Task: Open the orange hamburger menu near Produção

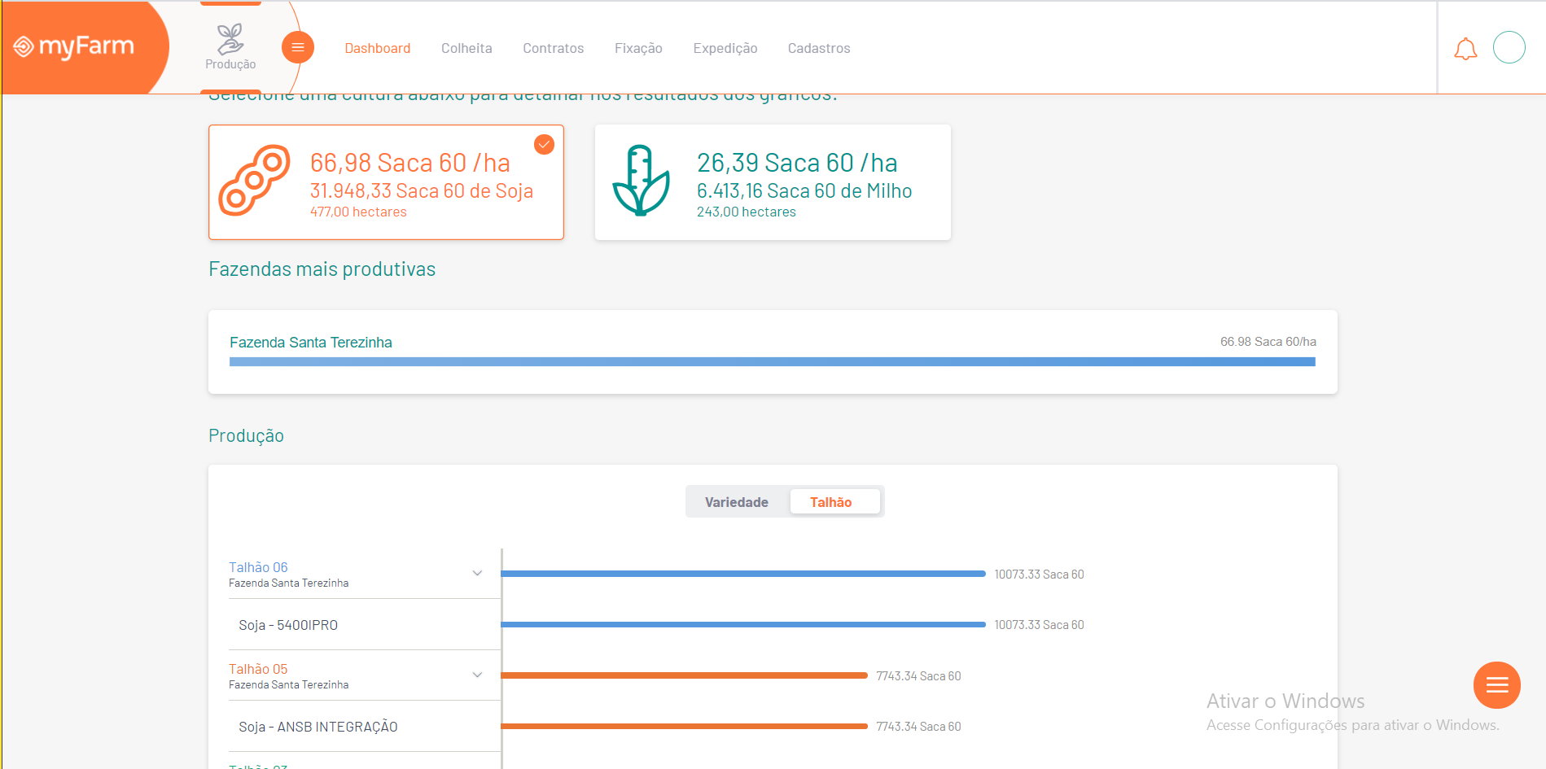Action: pyautogui.click(x=298, y=46)
